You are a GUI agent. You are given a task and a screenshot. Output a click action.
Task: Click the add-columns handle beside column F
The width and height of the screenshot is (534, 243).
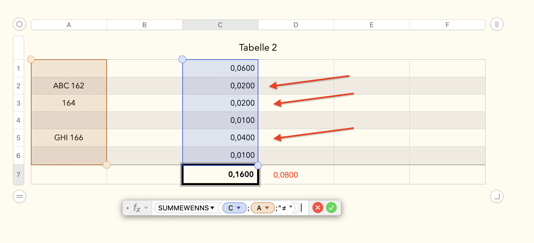click(497, 24)
